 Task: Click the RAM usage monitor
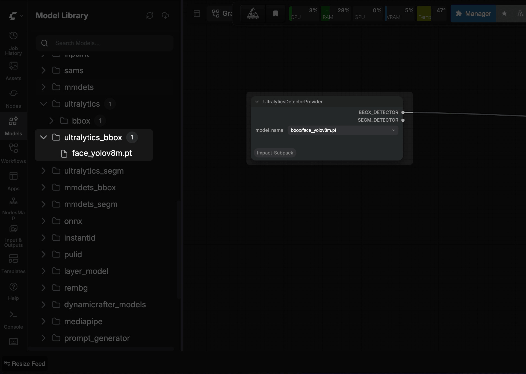click(336, 13)
